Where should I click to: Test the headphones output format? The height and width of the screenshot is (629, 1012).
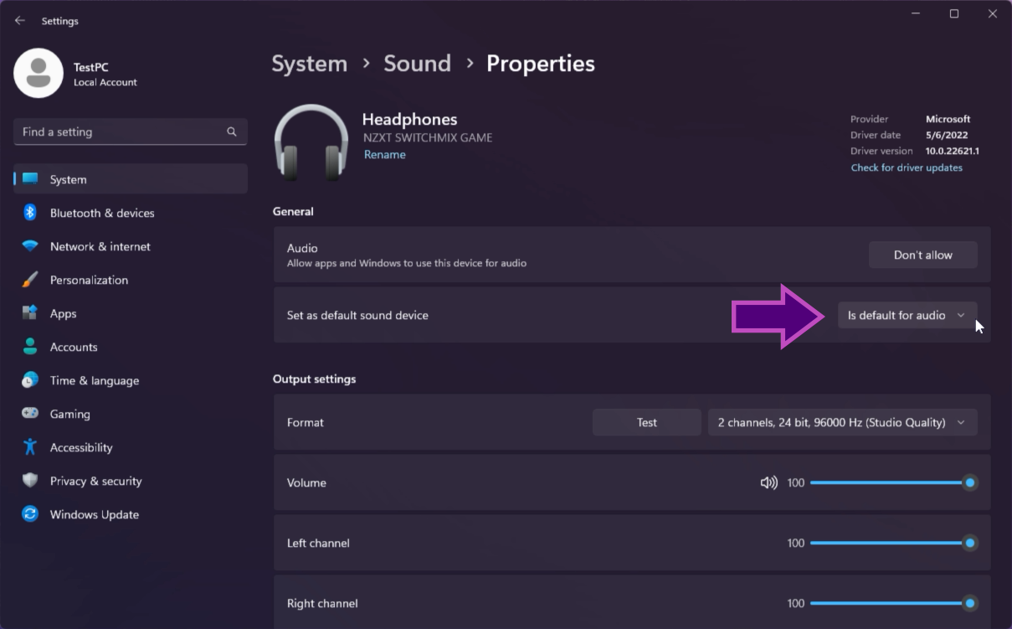(x=647, y=422)
